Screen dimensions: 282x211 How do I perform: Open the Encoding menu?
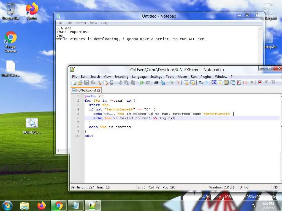click(121, 77)
